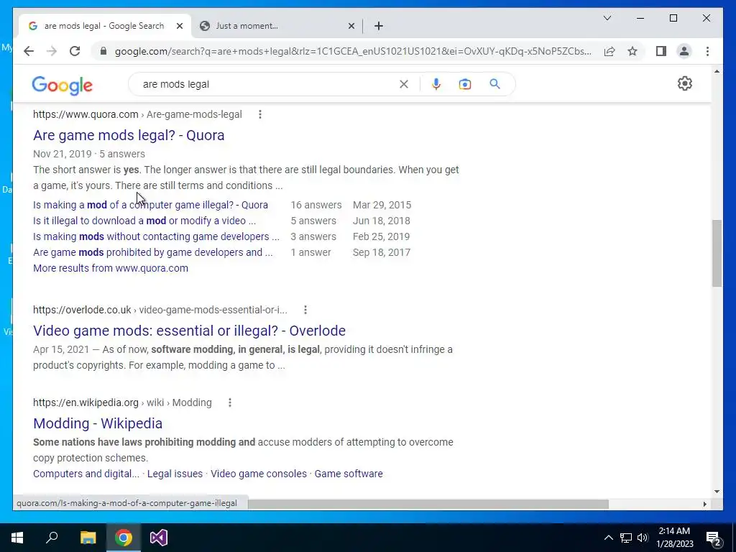Open 'Video game mods: essential or illegal?'
The width and height of the screenshot is (736, 552).
click(x=189, y=331)
